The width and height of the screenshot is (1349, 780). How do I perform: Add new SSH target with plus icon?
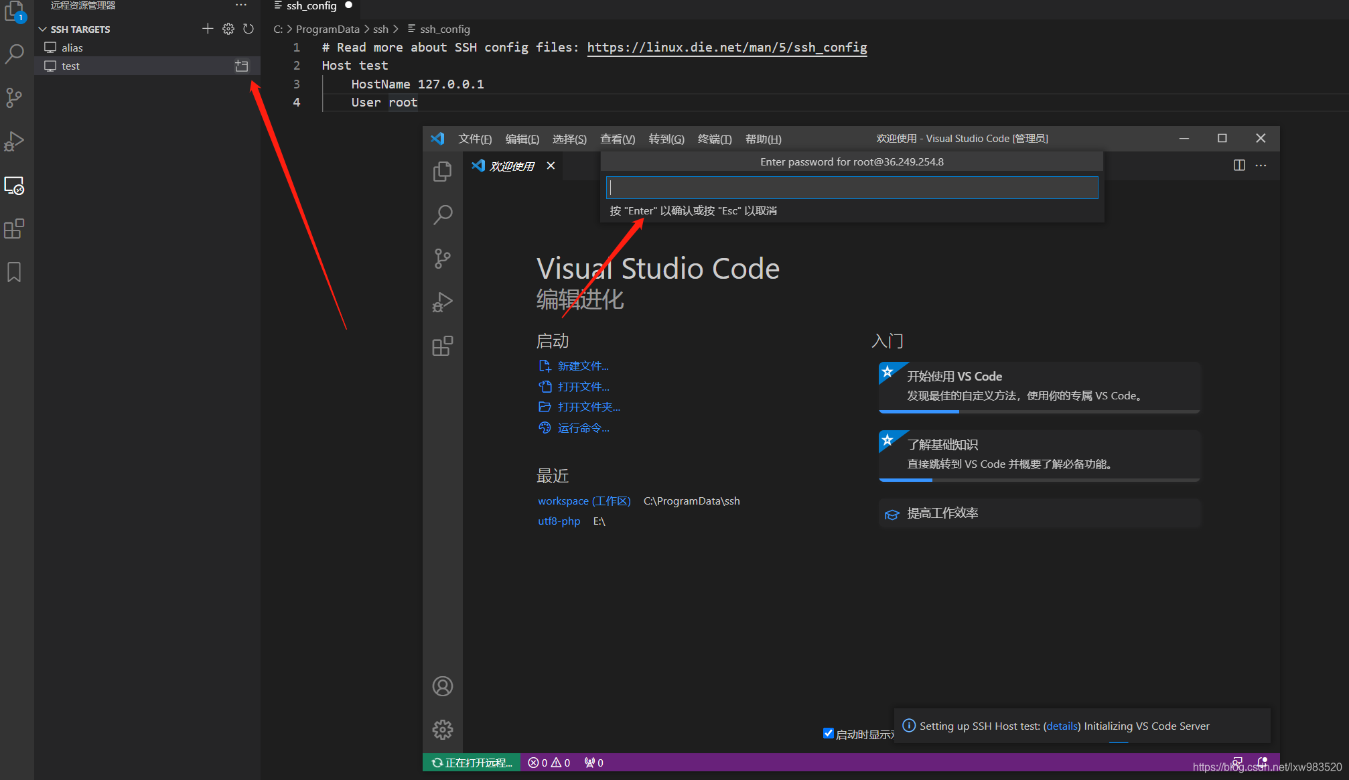(x=208, y=29)
